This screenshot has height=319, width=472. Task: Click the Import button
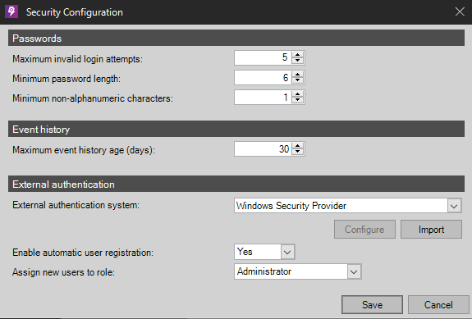[x=431, y=230]
